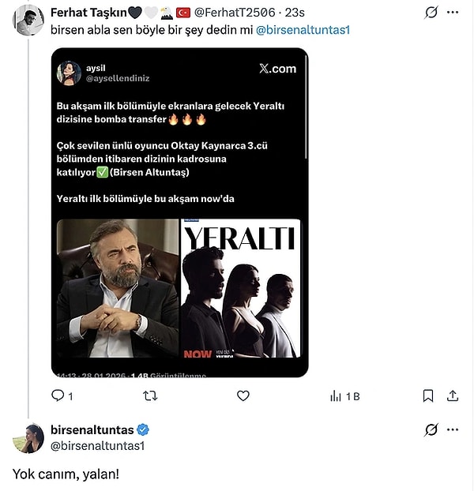Click Grok icon on birsenaltuntas reply
Screen dimensions: 474x491
coord(431,429)
